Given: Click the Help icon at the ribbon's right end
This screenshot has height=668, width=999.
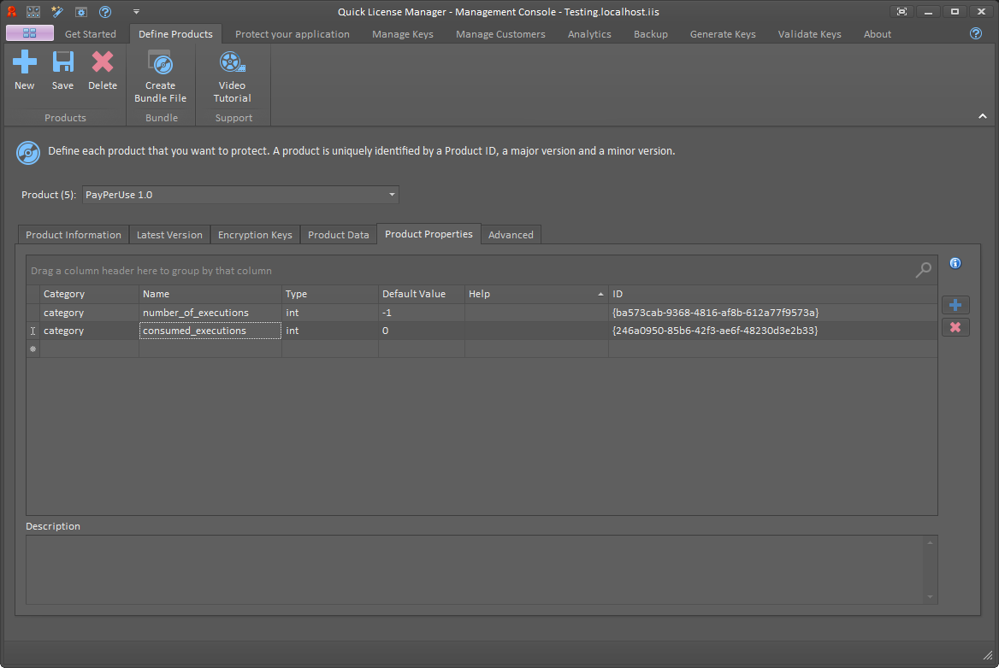Looking at the screenshot, I should coord(975,33).
